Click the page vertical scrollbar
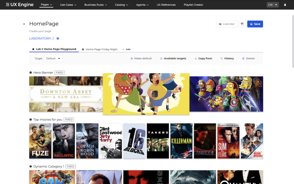 293,41
